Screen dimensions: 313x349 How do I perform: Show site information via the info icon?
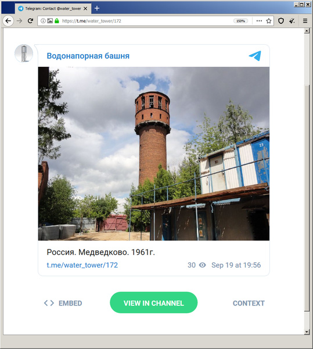click(x=43, y=21)
